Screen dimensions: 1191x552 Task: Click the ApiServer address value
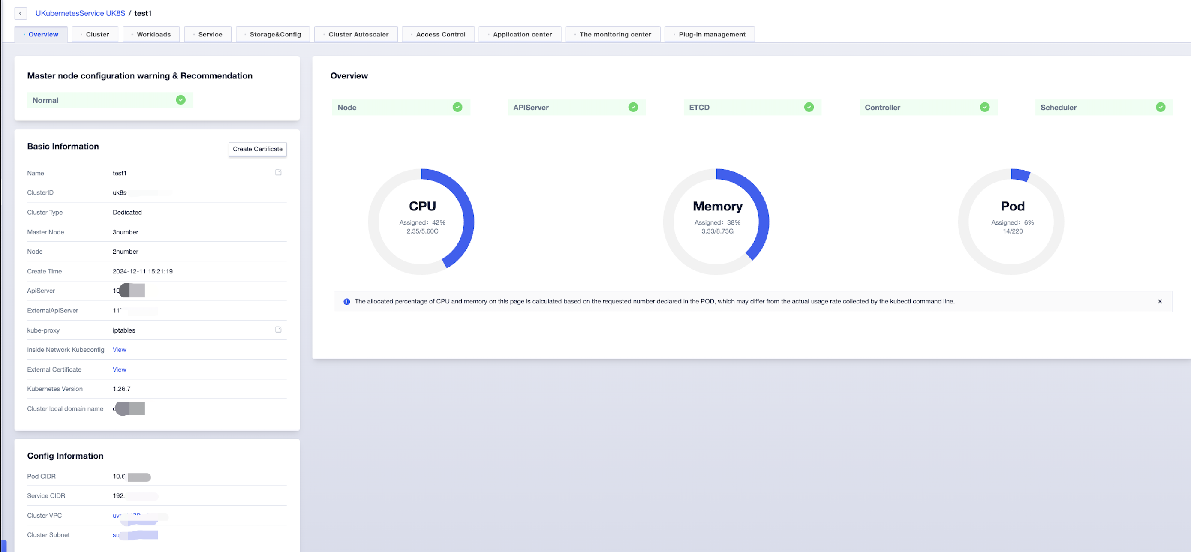(x=129, y=290)
